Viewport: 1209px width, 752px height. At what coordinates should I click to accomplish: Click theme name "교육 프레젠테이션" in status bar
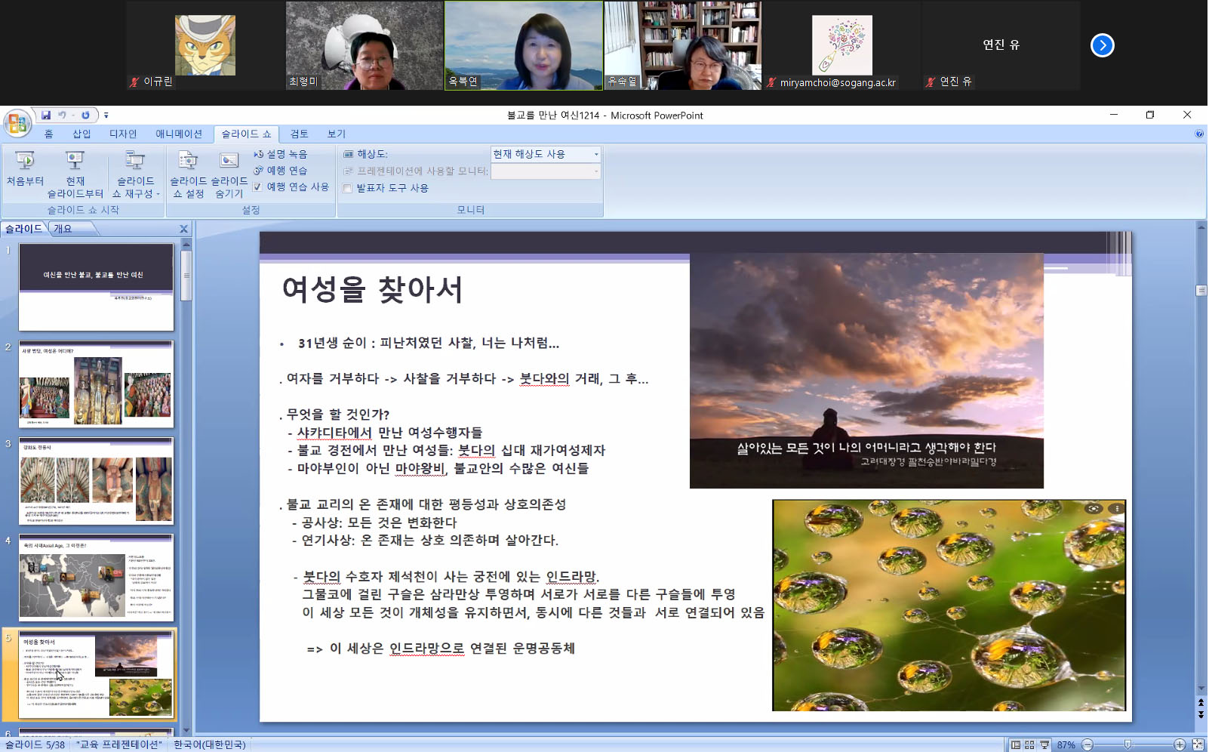119,744
